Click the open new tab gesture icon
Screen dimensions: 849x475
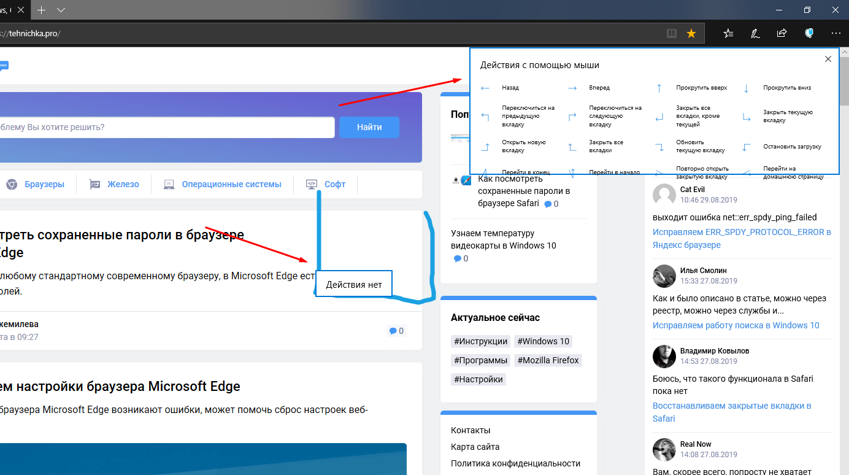[485, 147]
